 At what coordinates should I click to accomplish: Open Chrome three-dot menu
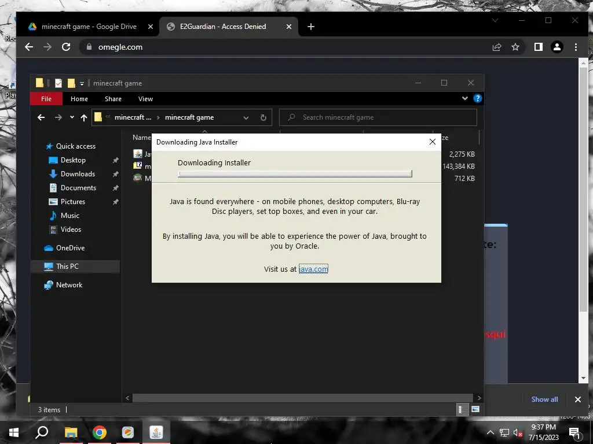[576, 47]
